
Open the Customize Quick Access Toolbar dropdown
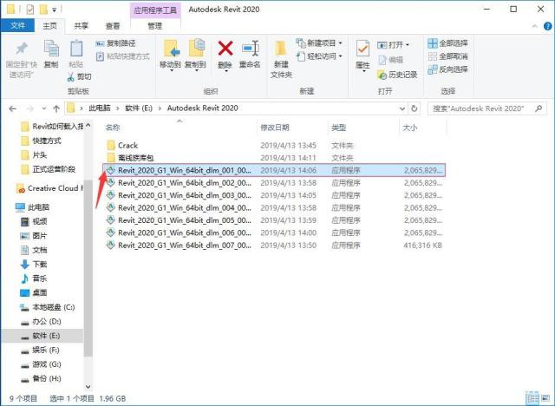point(54,10)
